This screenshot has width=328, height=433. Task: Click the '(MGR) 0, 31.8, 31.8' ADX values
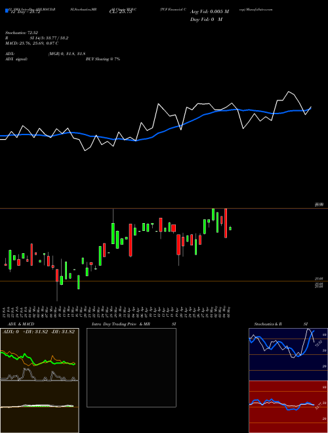click(67, 54)
